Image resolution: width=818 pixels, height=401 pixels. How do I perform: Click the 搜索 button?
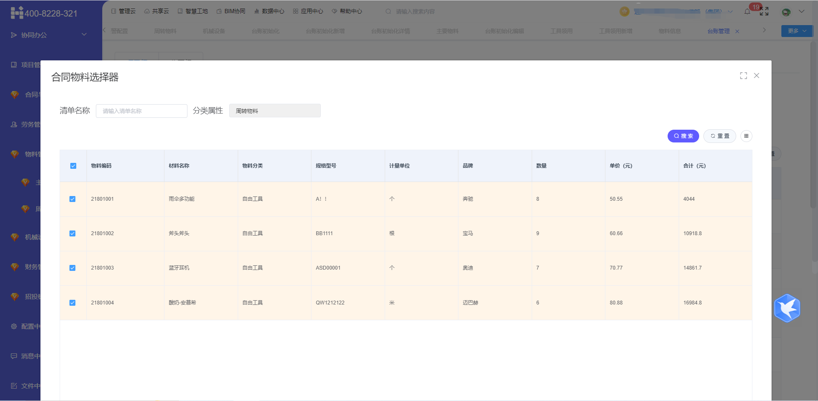(x=683, y=136)
